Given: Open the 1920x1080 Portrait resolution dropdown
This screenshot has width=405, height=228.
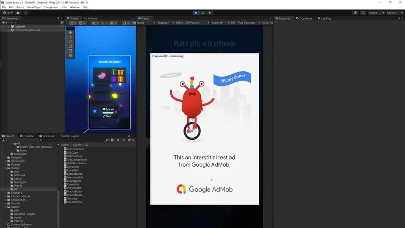Looking at the screenshot, I should click(x=192, y=22).
